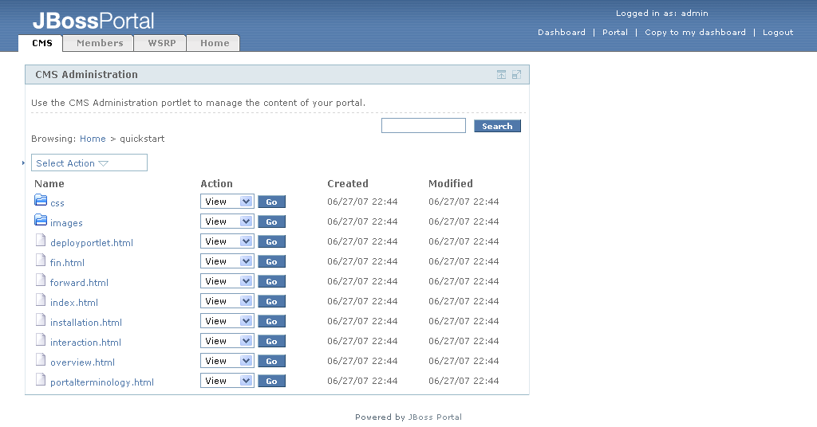Click the file icon beside portalterminology.html
Image resolution: width=817 pixels, height=427 pixels.
[x=41, y=379]
